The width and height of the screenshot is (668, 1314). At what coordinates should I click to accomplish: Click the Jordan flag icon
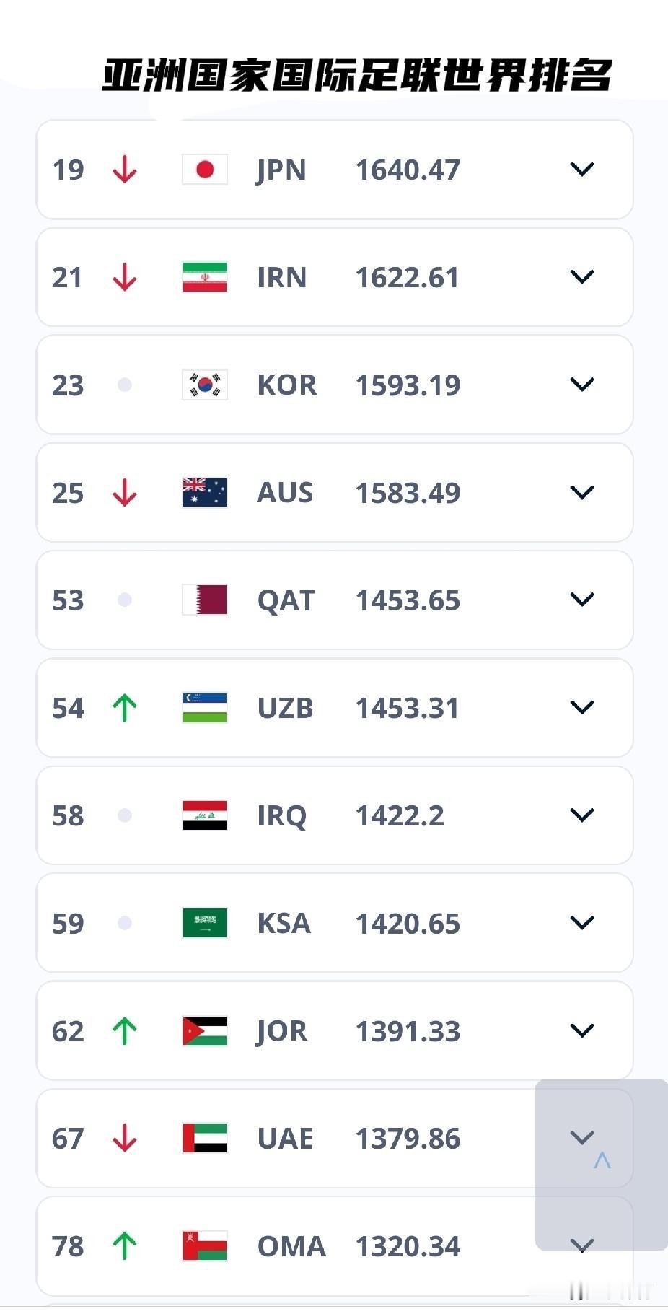[205, 1030]
